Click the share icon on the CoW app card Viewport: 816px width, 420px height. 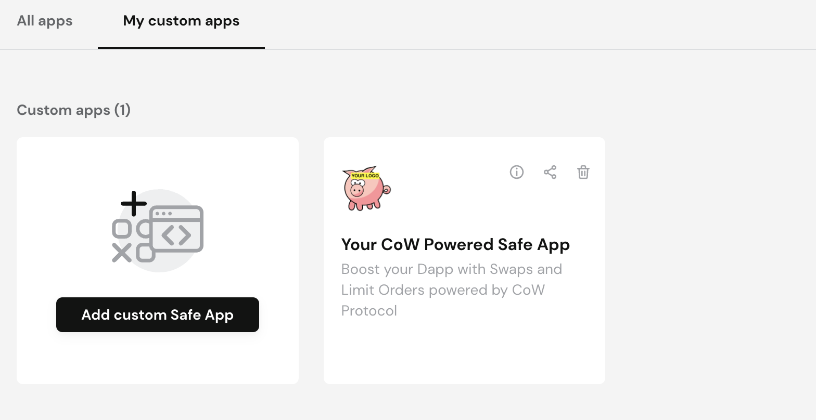[550, 172]
